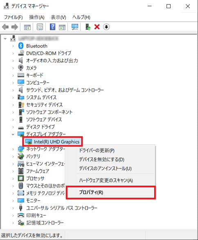Click the Back arrow toolbar icon
Image resolution: width=198 pixels, height=240 pixels.
click(5, 27)
